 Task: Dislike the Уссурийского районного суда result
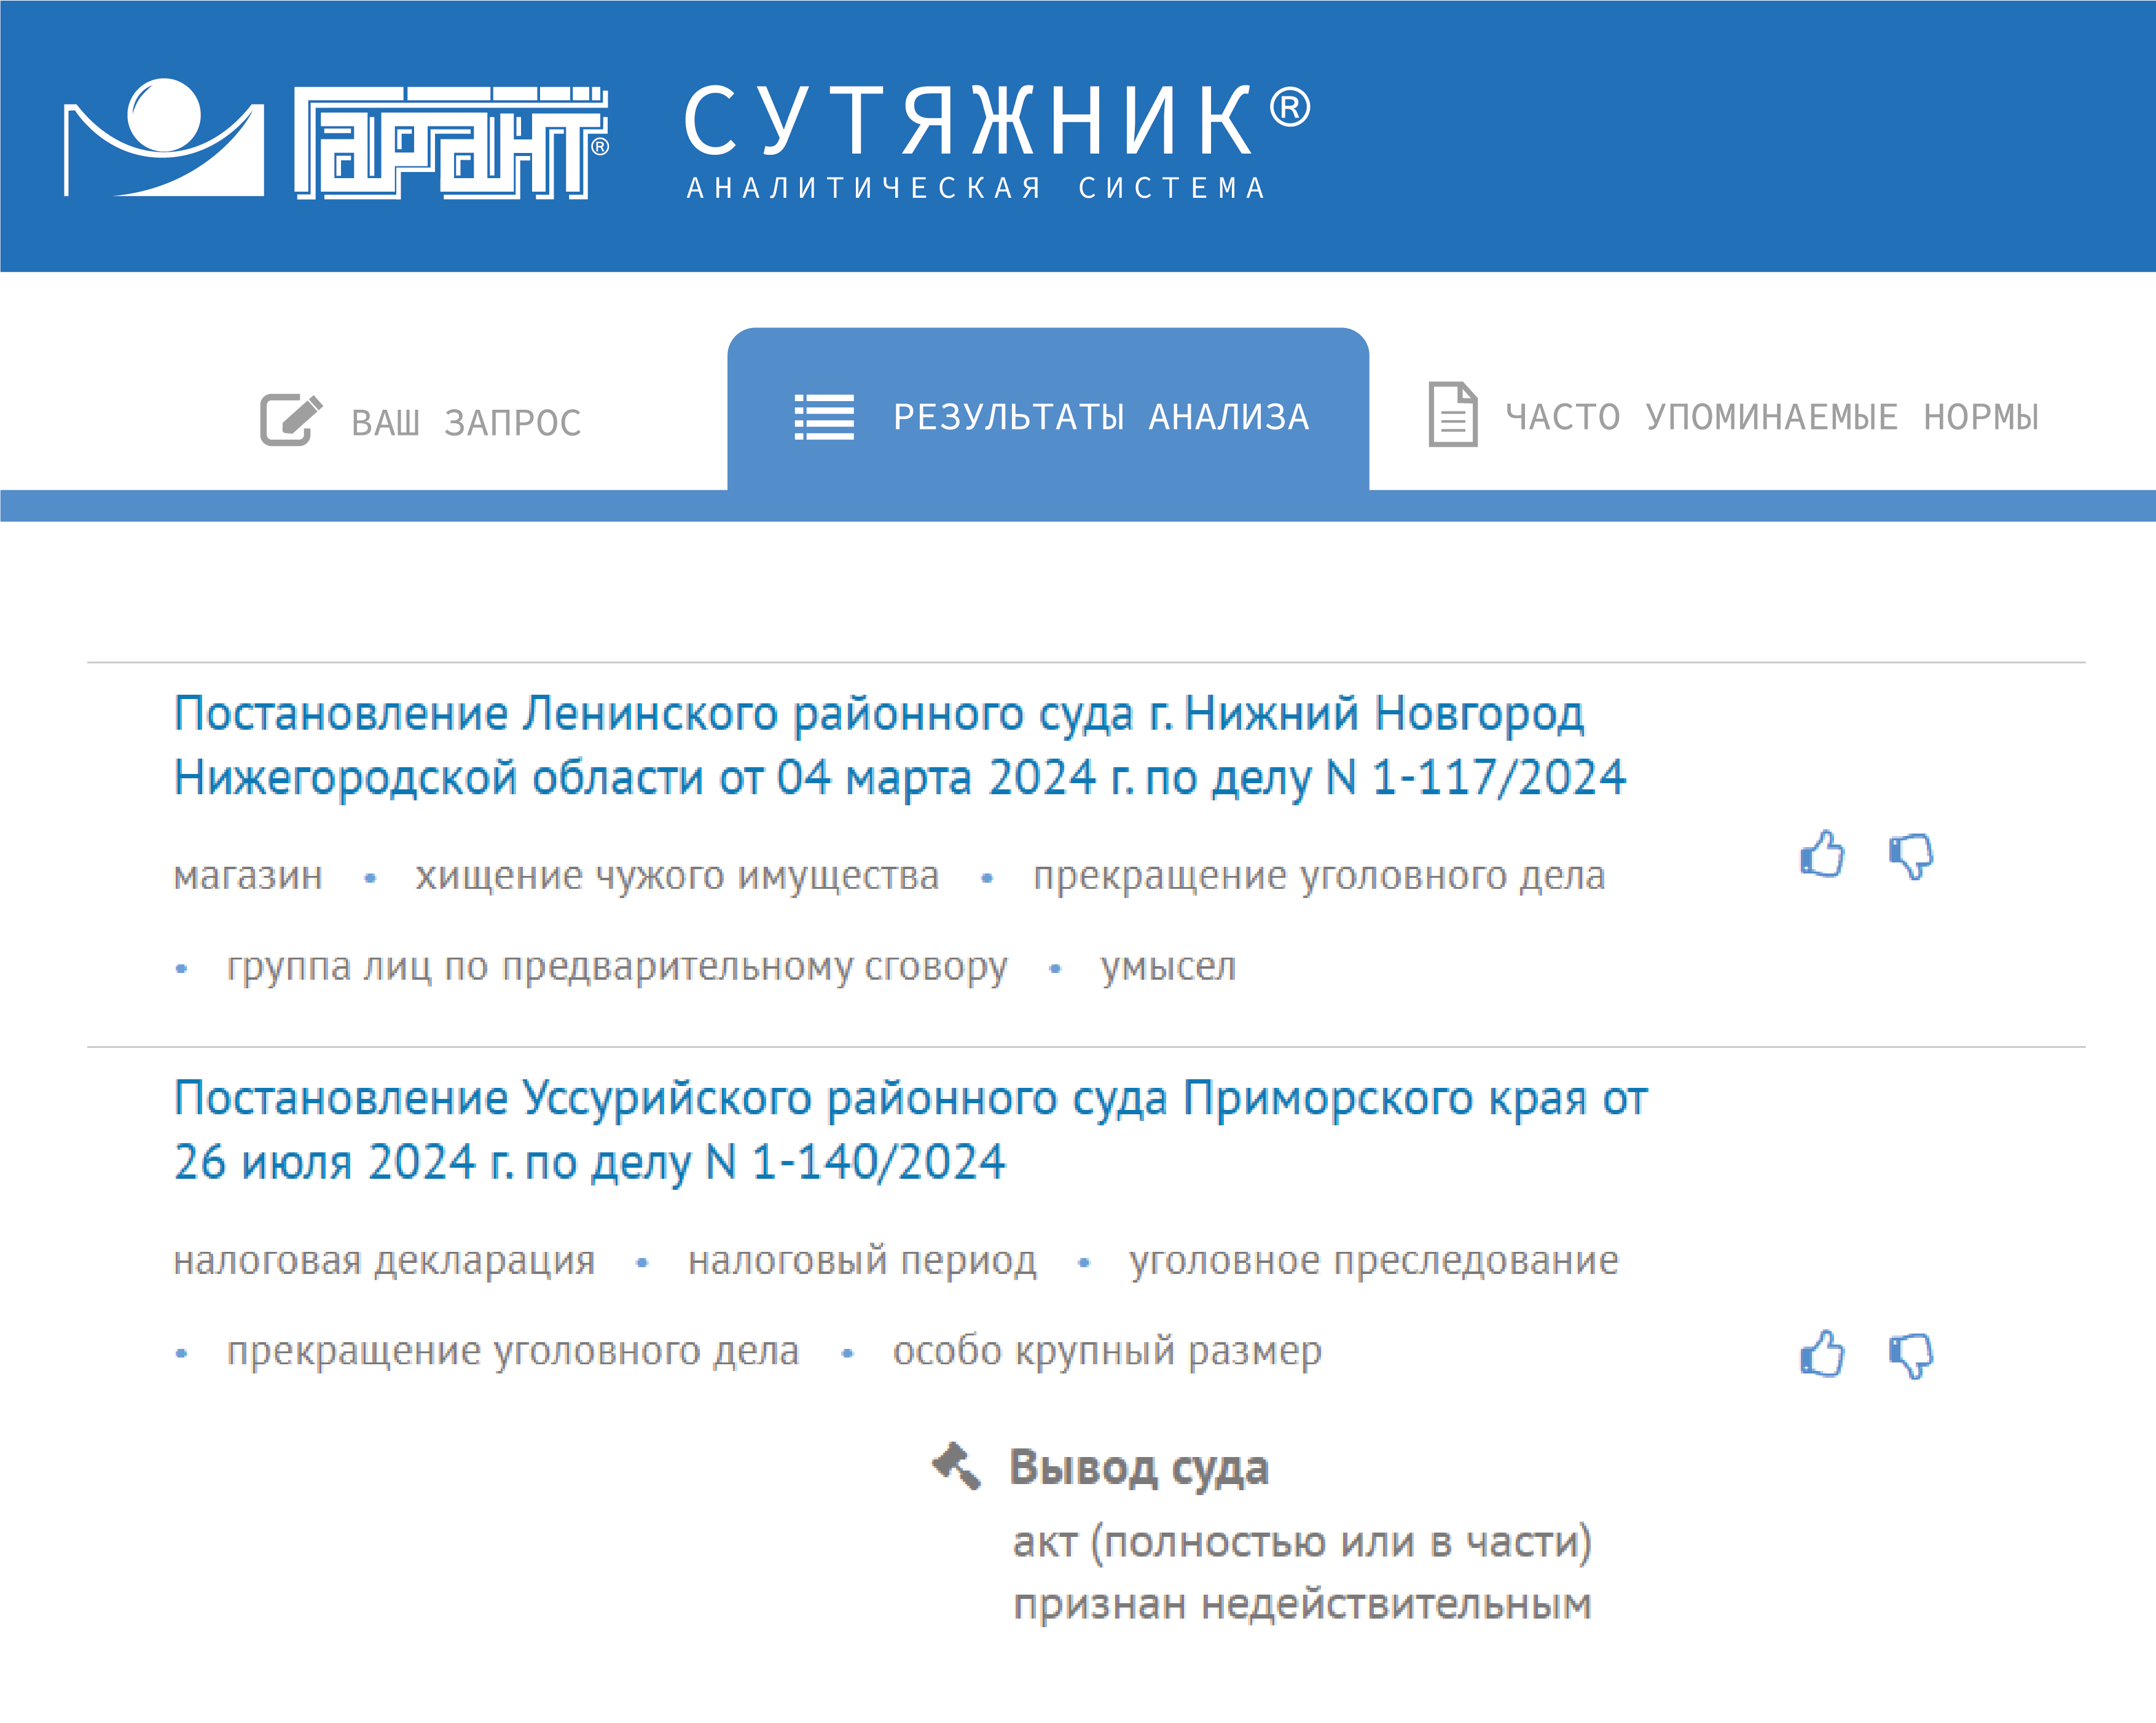(x=1911, y=1357)
